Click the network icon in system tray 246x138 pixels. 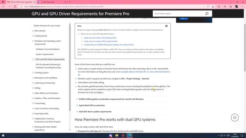click(221, 135)
